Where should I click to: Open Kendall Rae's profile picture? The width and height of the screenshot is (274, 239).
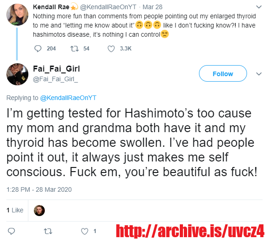coord(17,15)
